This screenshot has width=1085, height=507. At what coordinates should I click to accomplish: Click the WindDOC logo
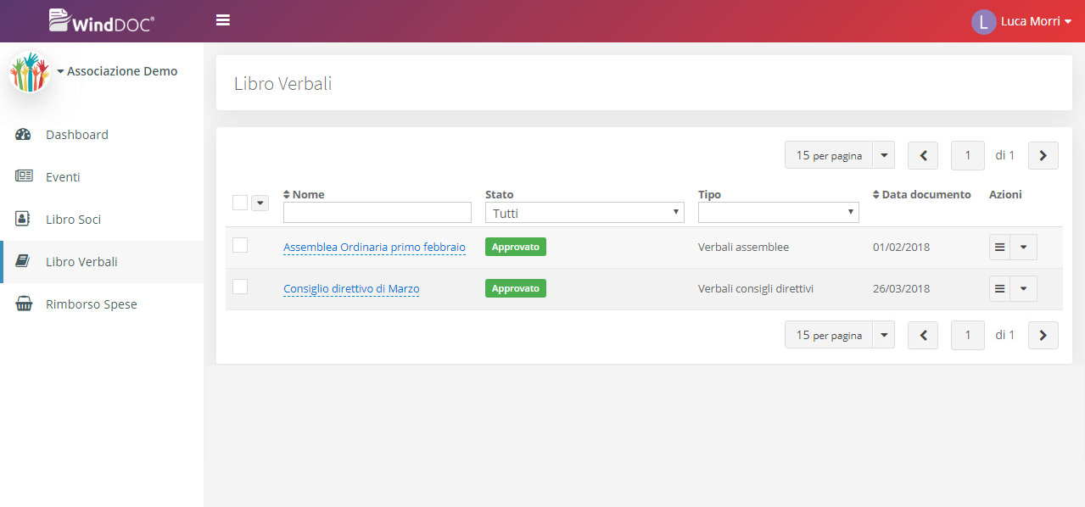tap(102, 21)
